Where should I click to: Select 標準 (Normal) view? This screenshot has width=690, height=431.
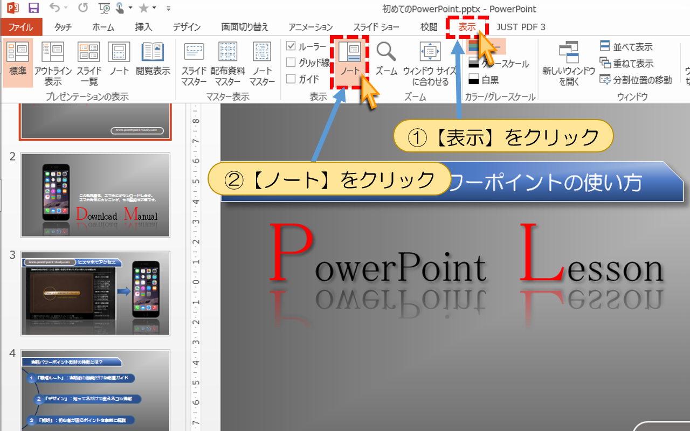18,62
